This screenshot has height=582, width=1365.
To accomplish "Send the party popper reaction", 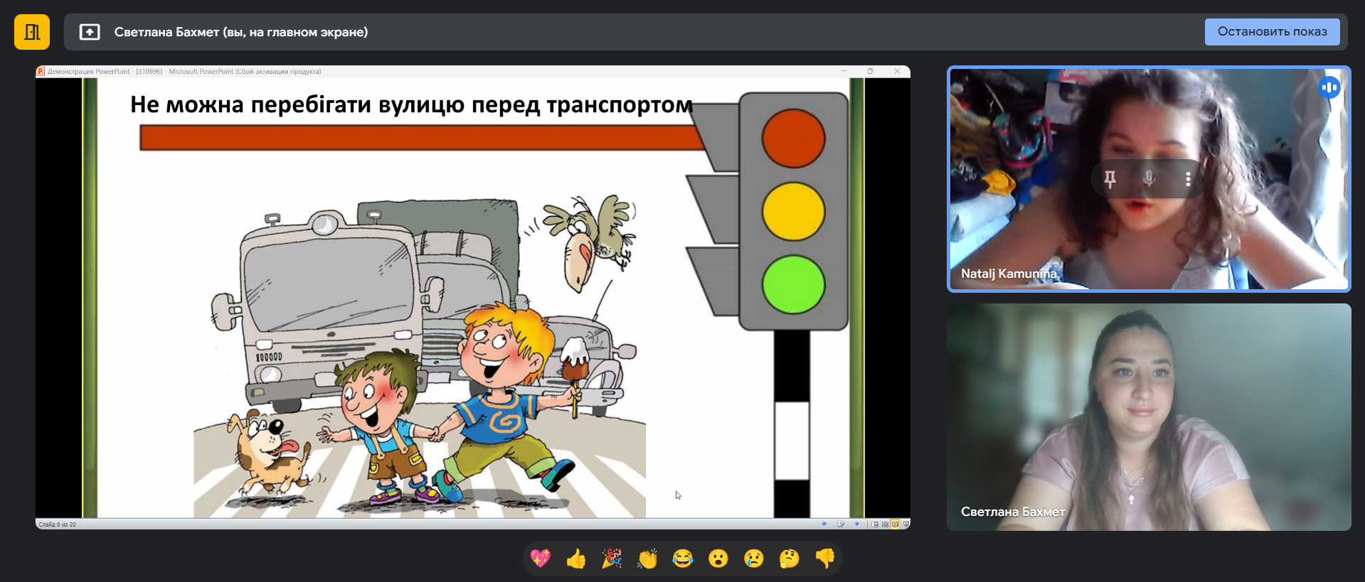I will click(x=612, y=559).
